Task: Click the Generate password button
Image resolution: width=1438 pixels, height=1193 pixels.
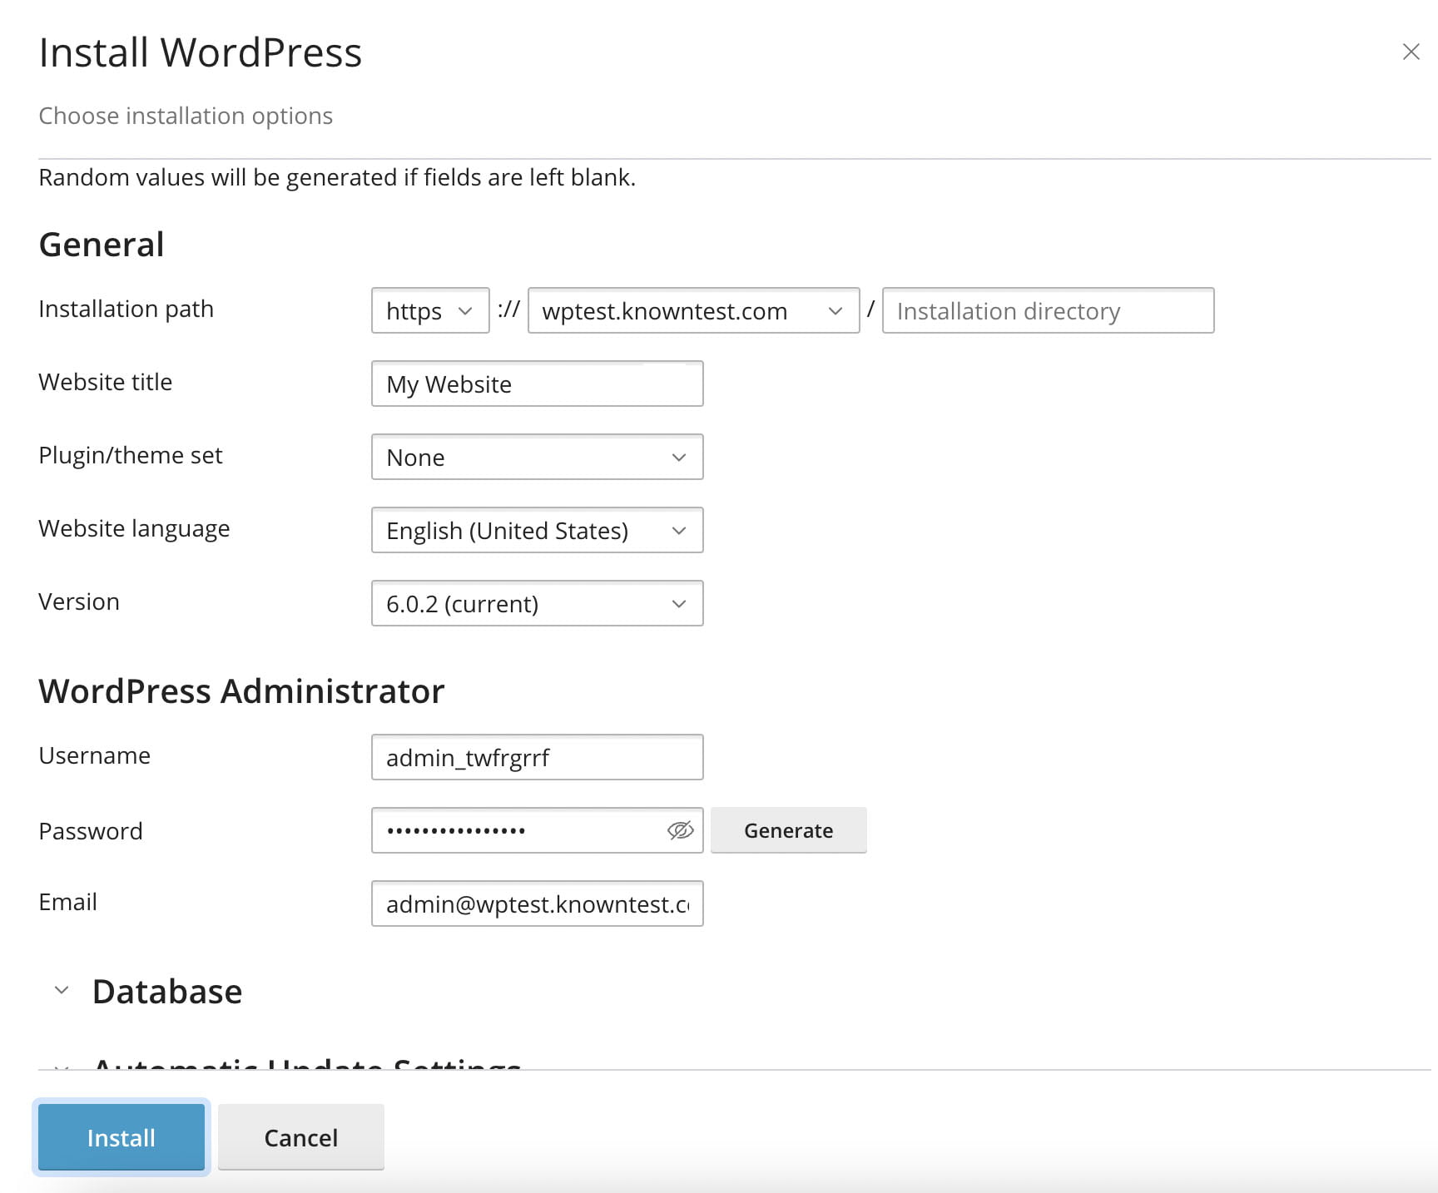Action: click(x=788, y=829)
